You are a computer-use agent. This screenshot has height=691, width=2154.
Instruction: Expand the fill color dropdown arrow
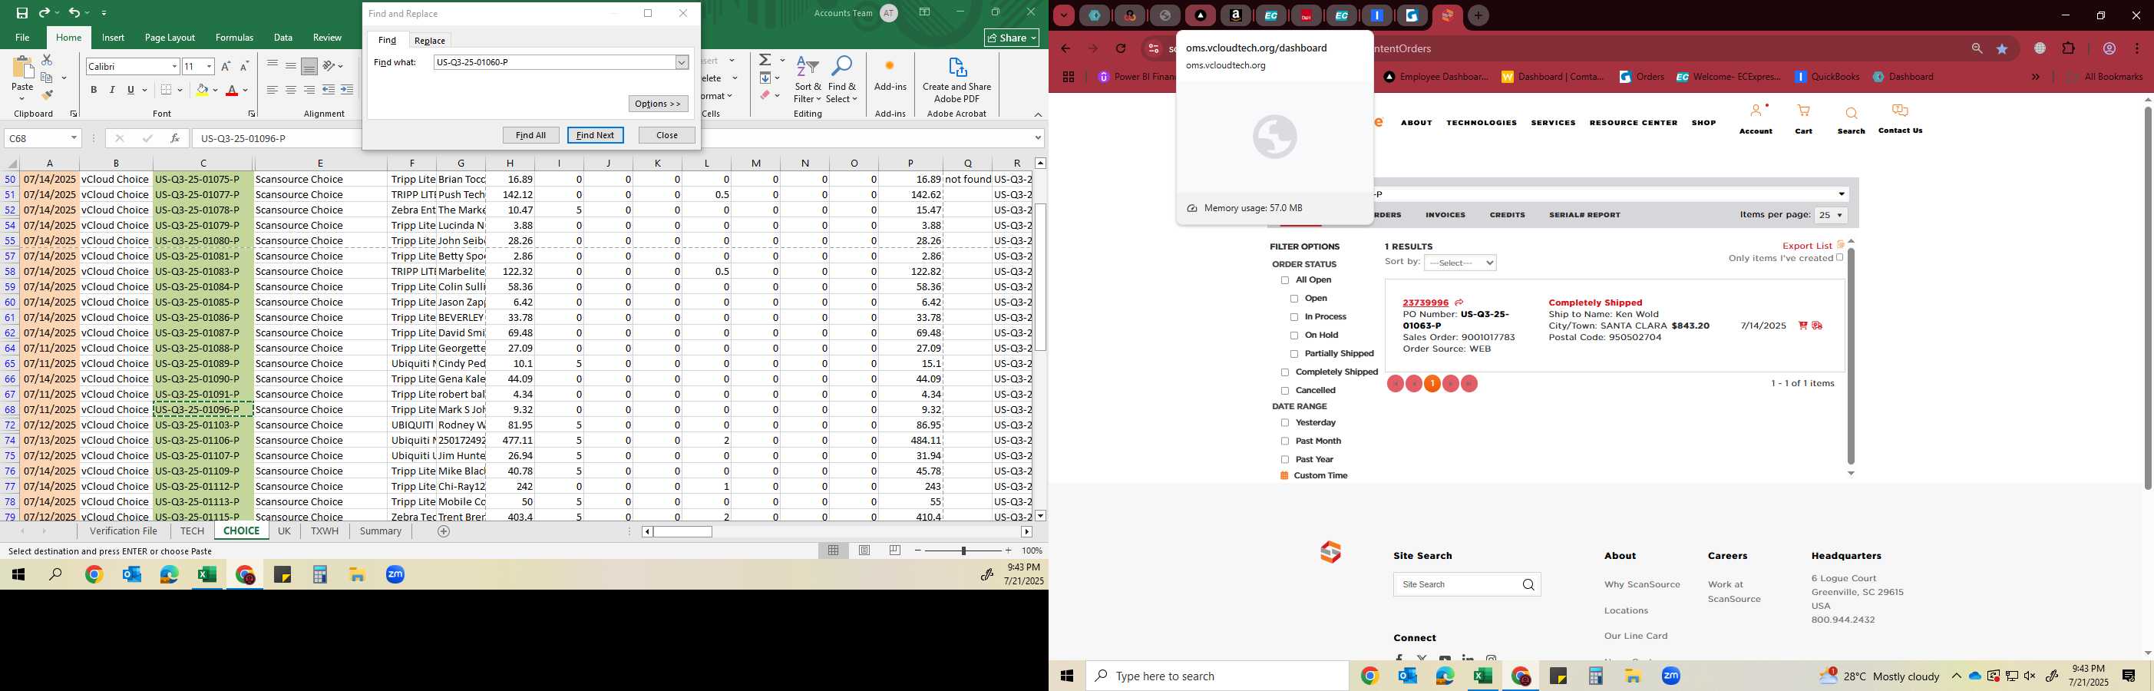(215, 91)
